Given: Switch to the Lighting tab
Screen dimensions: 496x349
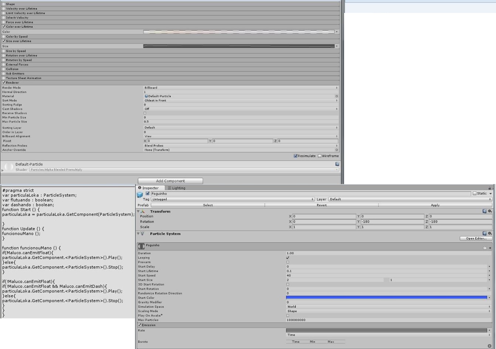Looking at the screenshot, I should [177, 188].
